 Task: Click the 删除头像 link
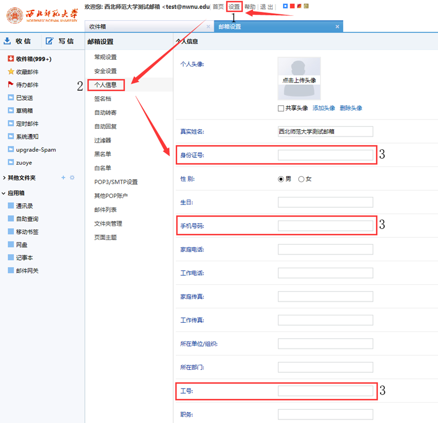351,108
